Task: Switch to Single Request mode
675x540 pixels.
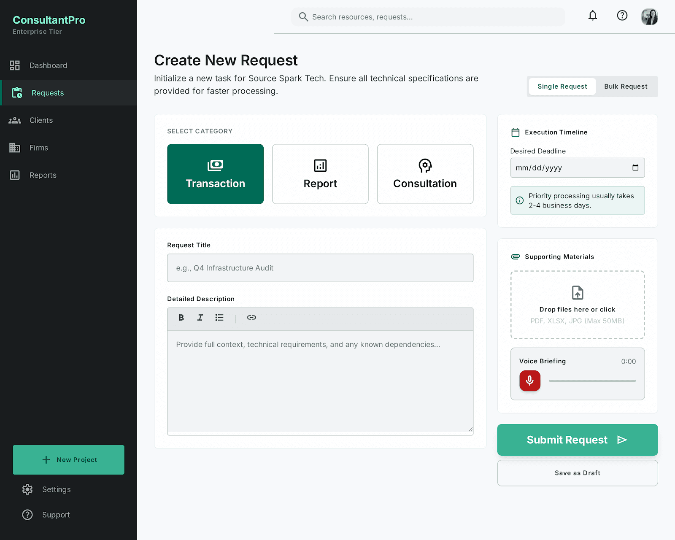Action: [562, 86]
